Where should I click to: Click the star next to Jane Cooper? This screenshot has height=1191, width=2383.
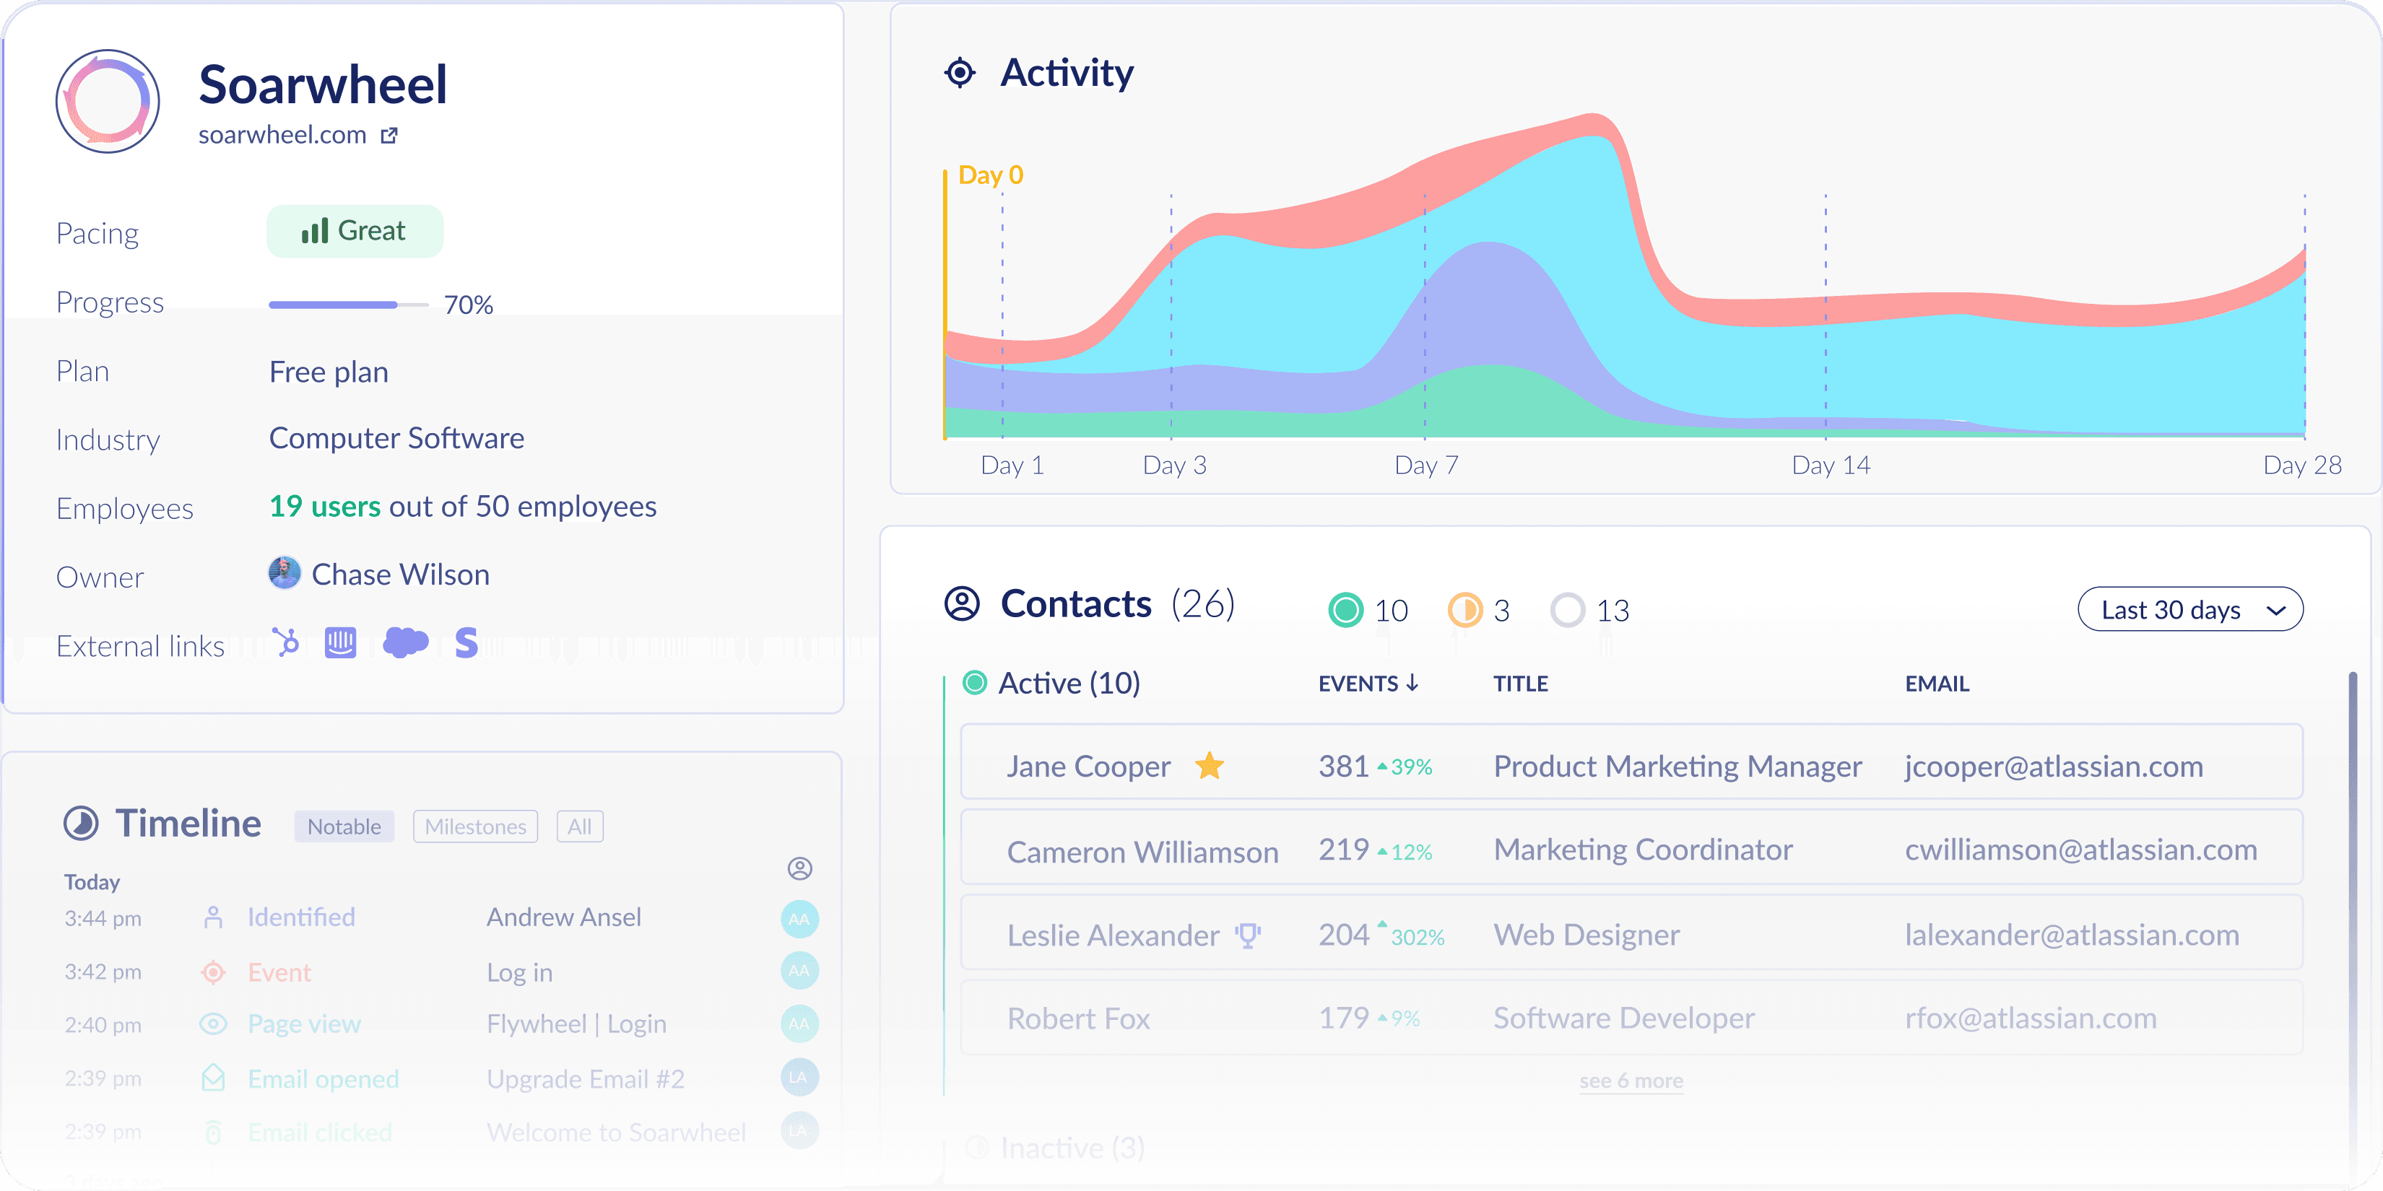click(x=1209, y=766)
